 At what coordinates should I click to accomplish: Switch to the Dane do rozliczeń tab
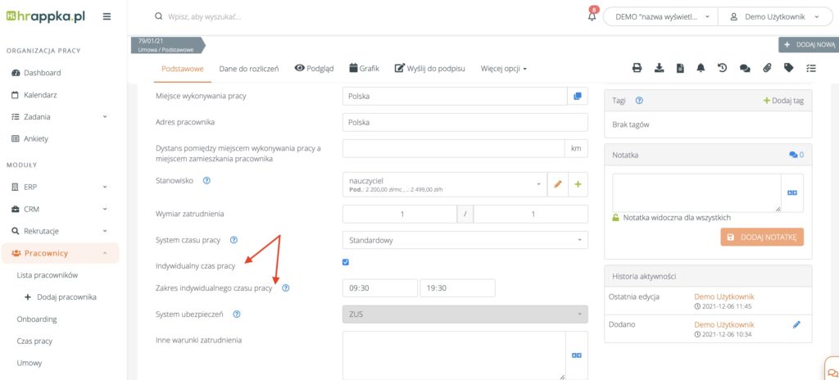click(x=248, y=69)
